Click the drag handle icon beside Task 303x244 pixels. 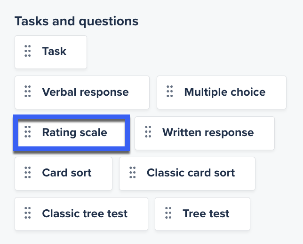click(x=27, y=51)
